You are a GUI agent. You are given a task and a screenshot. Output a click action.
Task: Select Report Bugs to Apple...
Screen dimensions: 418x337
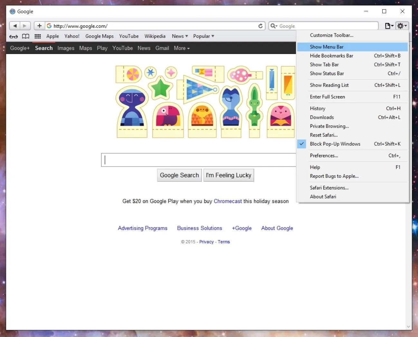coord(353,176)
